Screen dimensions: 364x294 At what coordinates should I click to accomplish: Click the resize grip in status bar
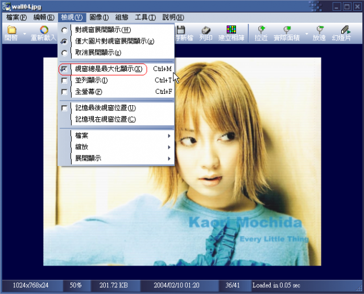point(359,288)
